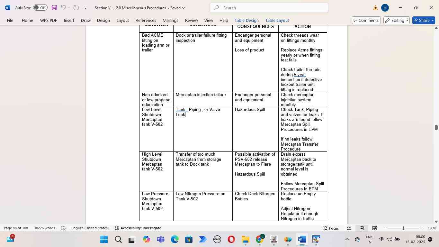Viewport: 439px width, 247px height.
Task: Click the Search box
Action: tap(269, 8)
